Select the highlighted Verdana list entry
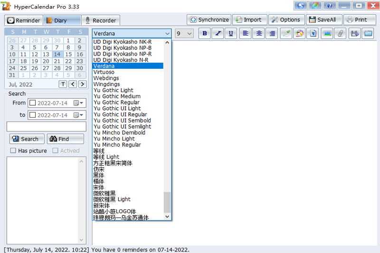Image resolution: width=380 pixels, height=253 pixels. (x=128, y=66)
